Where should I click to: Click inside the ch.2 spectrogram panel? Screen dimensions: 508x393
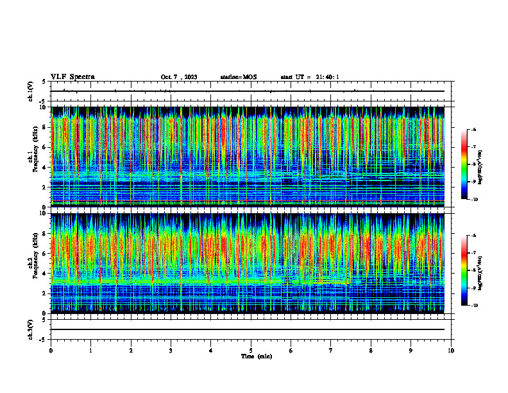(x=248, y=263)
